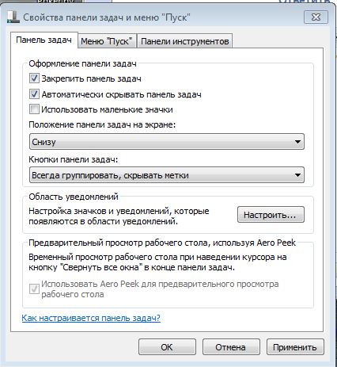Uncheck 'Автоматически скрывать панель задач'

34,94
